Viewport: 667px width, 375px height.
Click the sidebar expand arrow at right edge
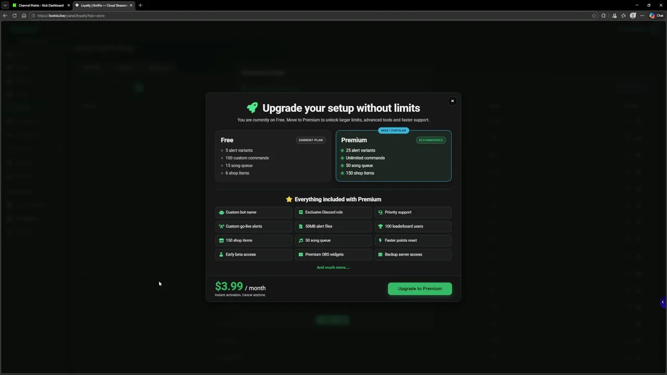point(663,302)
